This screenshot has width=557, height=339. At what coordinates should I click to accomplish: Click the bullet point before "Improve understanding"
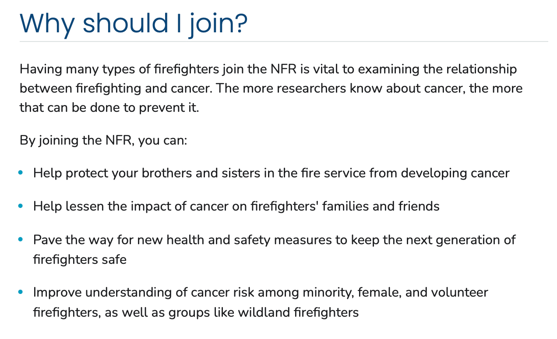(21, 292)
